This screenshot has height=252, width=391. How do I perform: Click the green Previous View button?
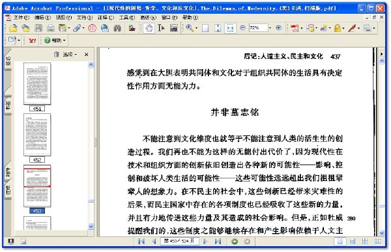coord(235,242)
